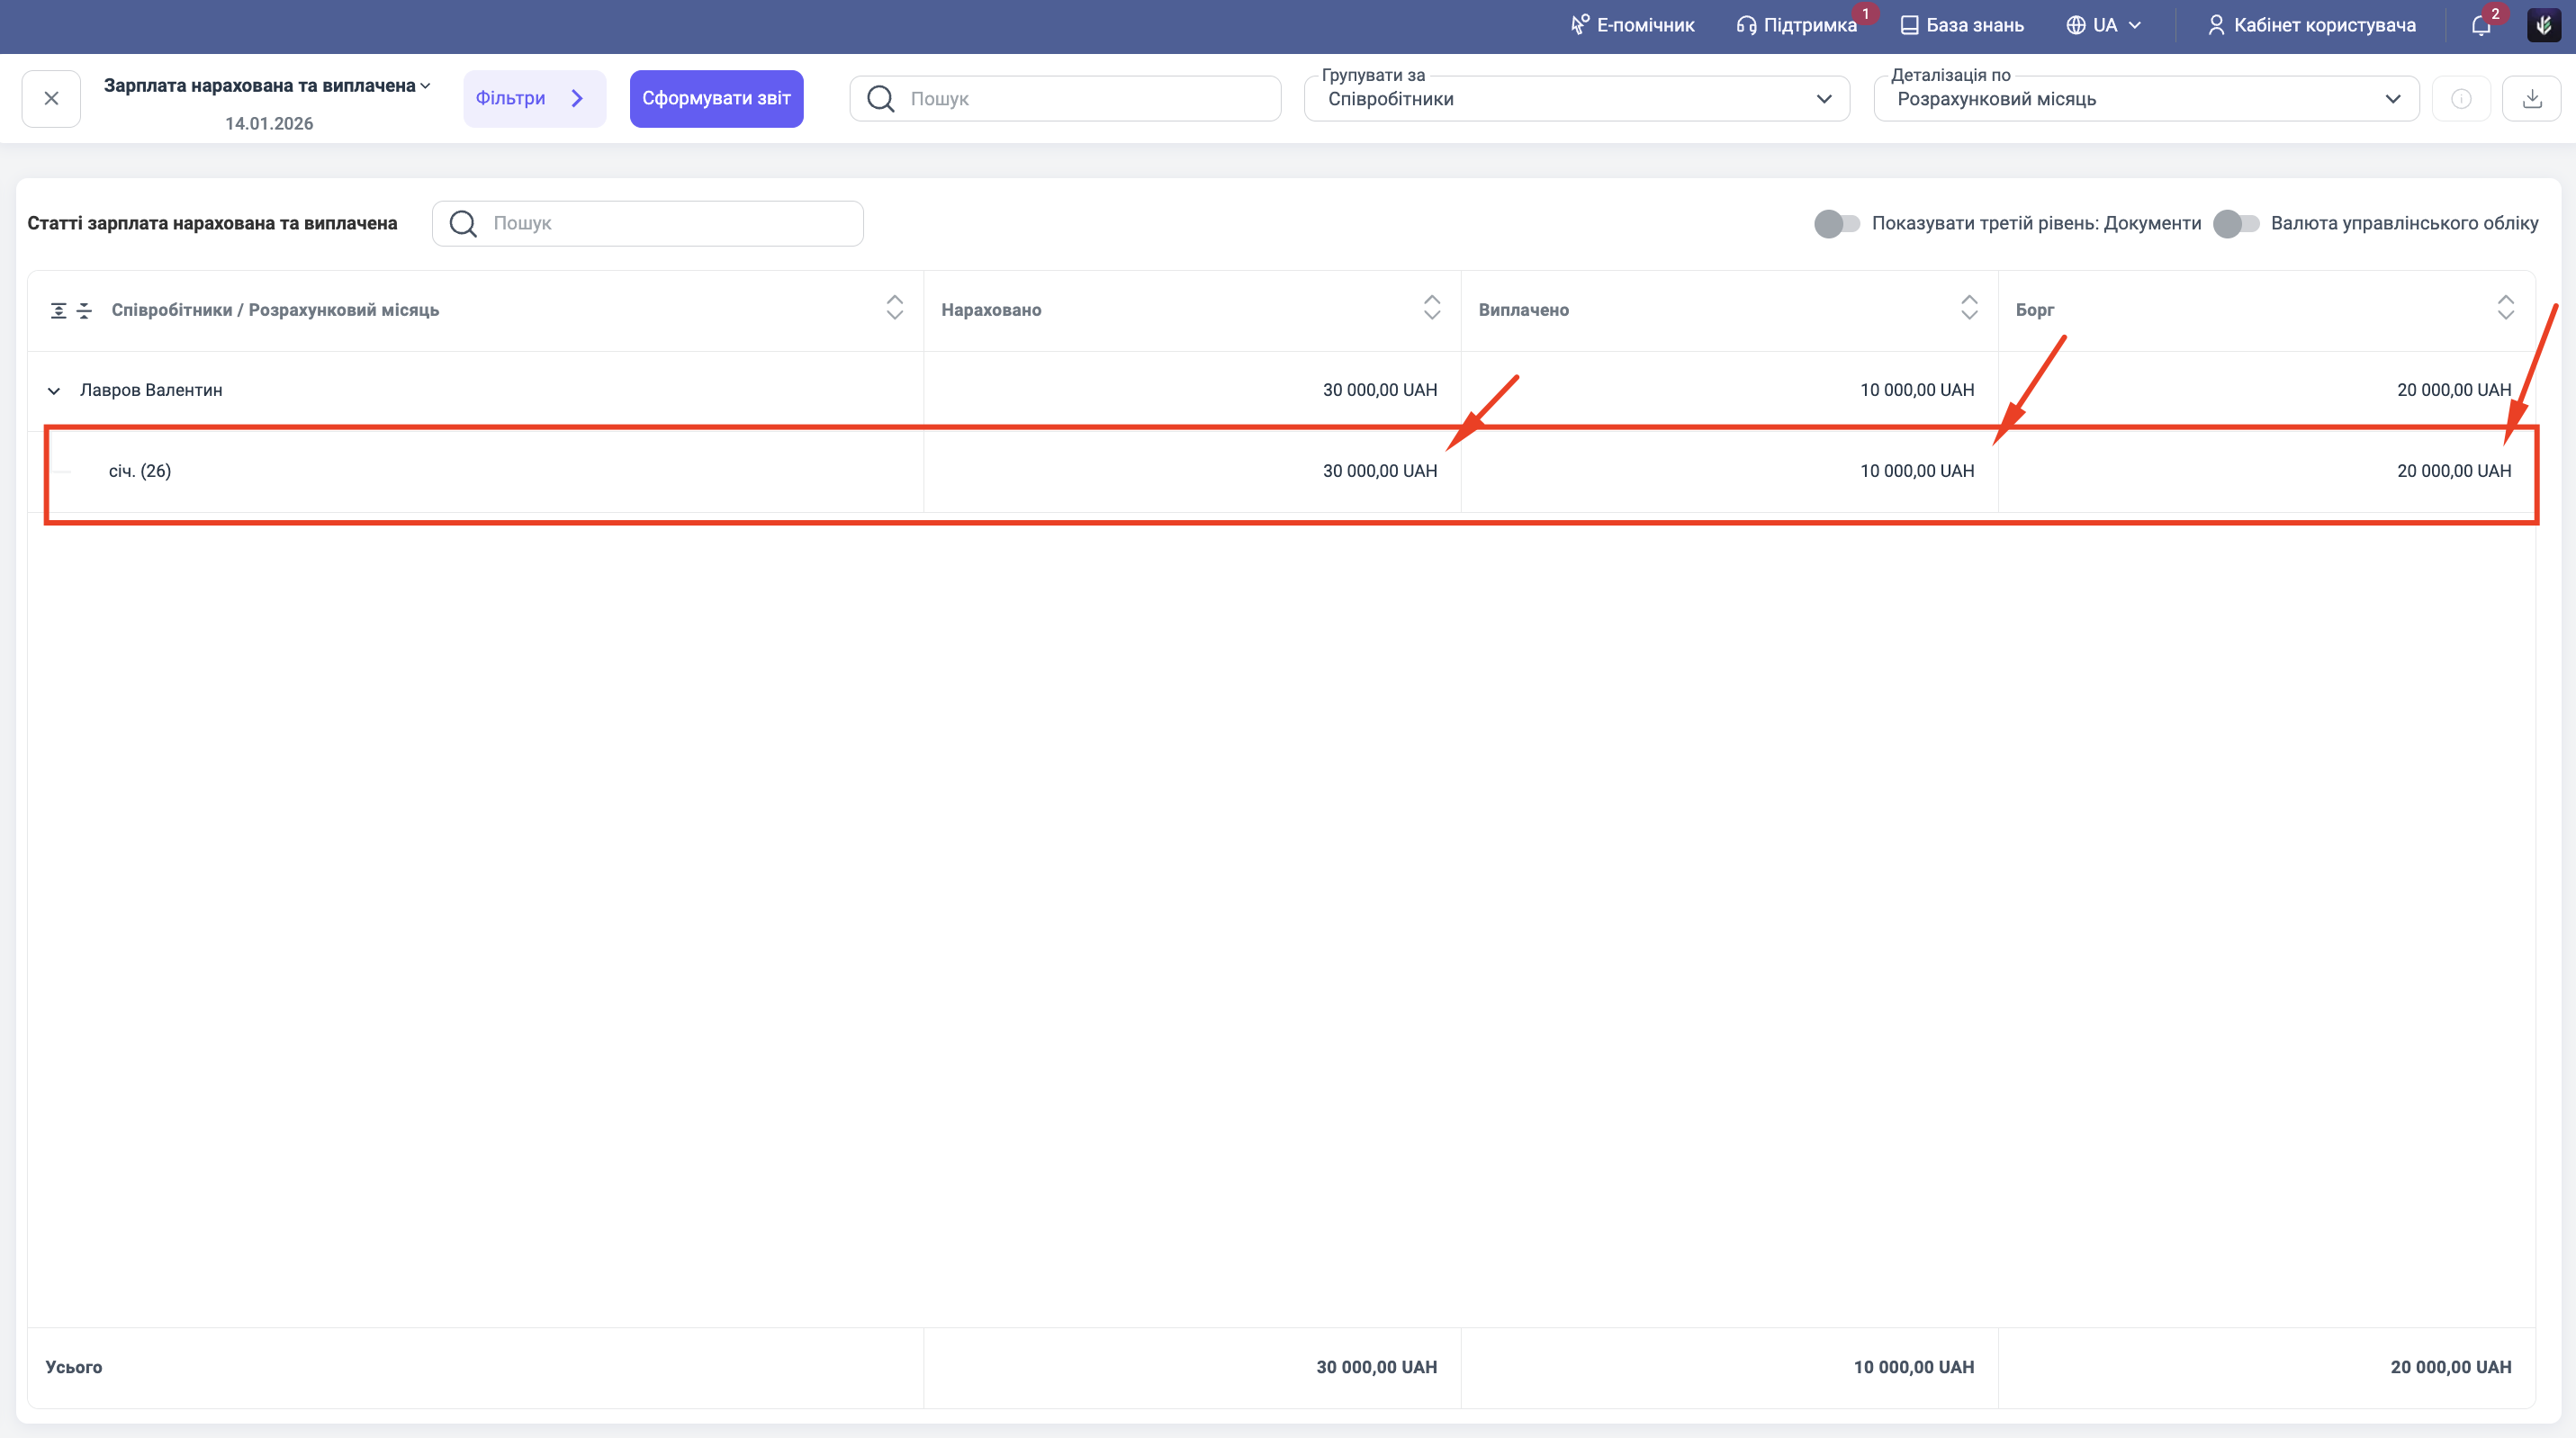2576x1438 pixels.
Task: Click the expand all rows icon
Action: (x=59, y=310)
